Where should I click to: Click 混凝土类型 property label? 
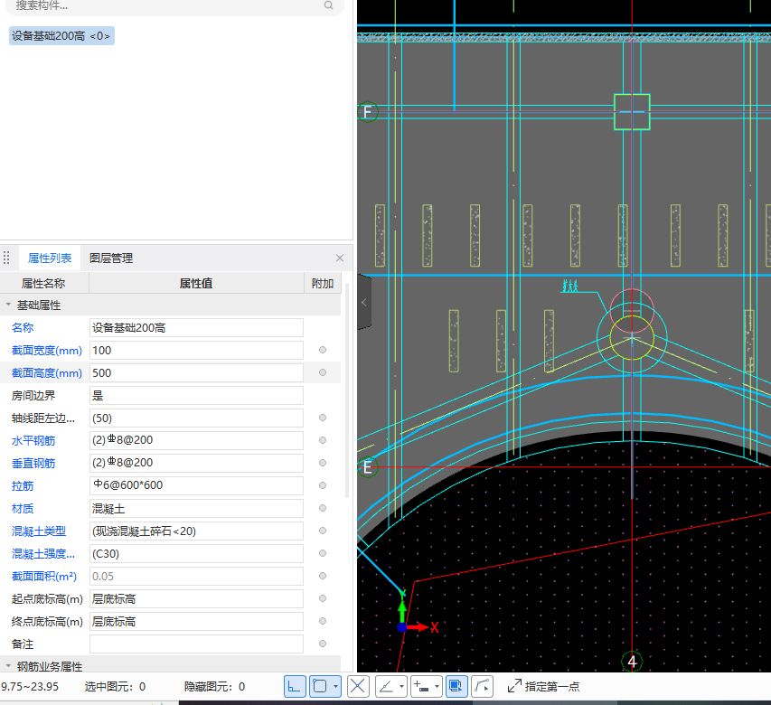39,531
